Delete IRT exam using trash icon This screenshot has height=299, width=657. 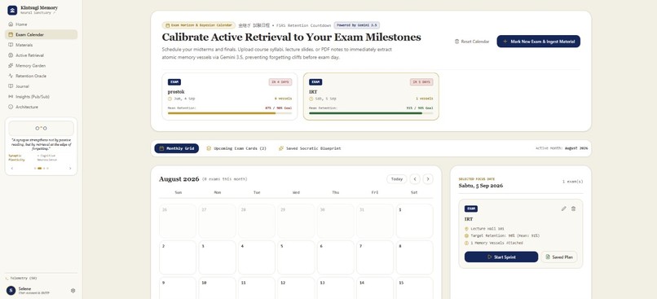[x=573, y=209]
